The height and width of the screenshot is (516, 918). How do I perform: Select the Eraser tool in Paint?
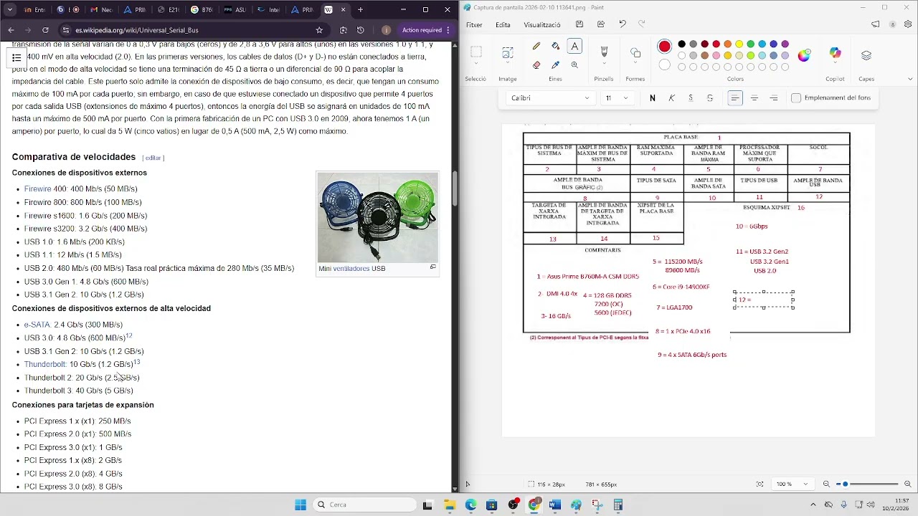point(536,64)
